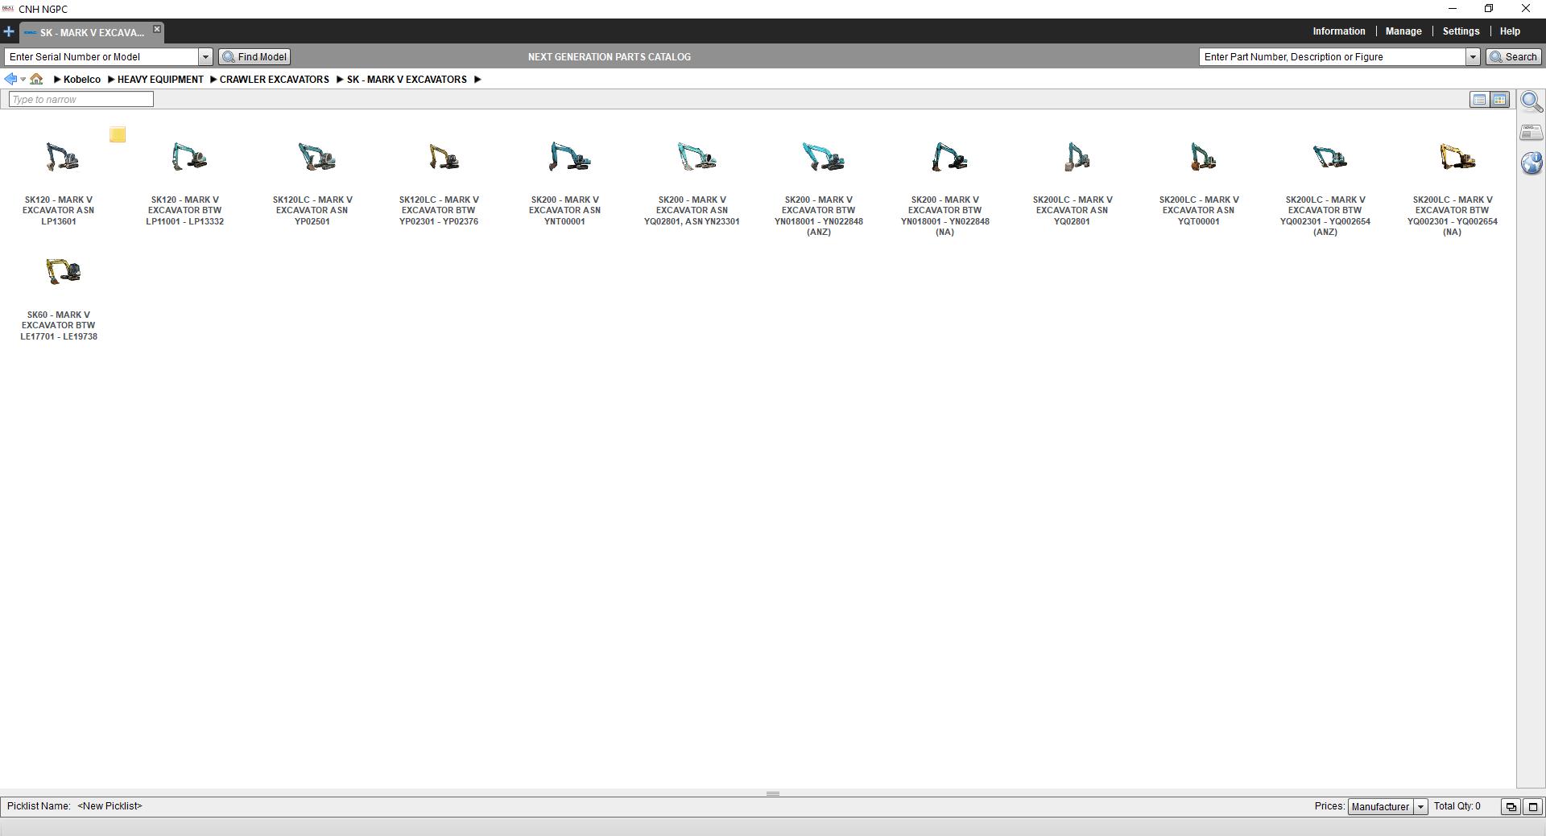This screenshot has width=1546, height=836.
Task: Go back with the blue arrow icon
Action: [10, 79]
